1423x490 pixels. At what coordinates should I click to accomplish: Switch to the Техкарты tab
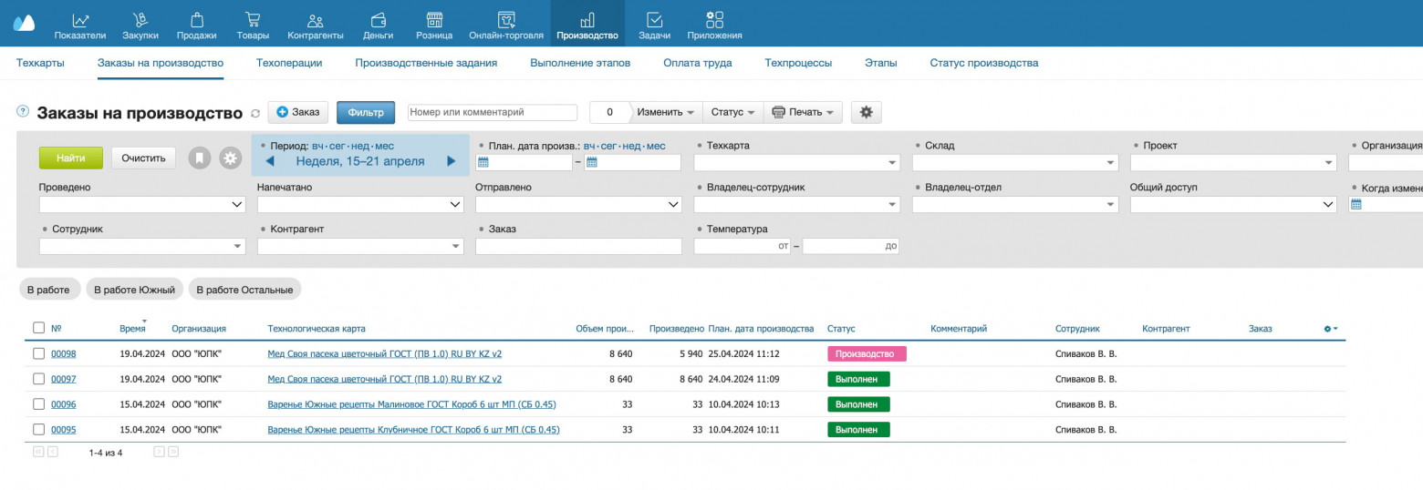coord(40,63)
